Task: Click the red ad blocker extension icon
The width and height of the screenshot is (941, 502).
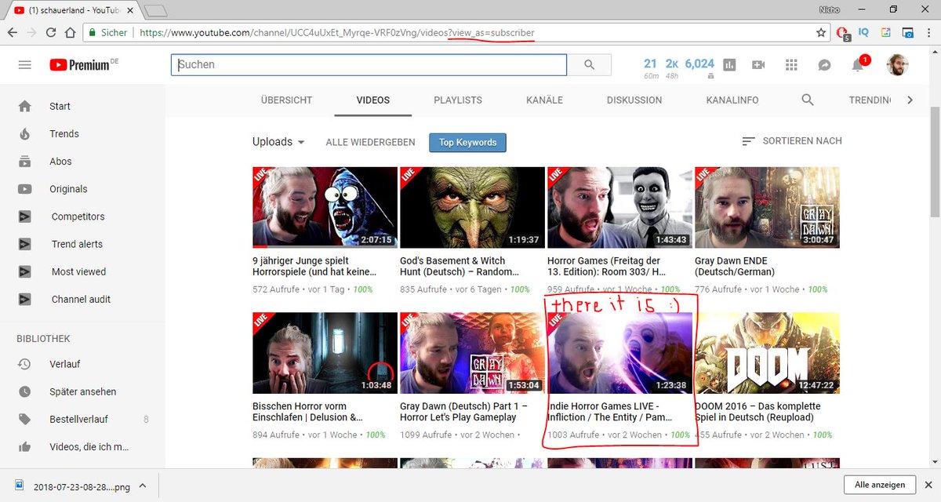Action: pyautogui.click(x=843, y=33)
